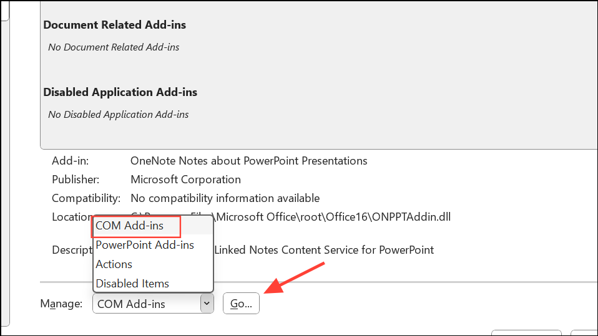This screenshot has height=336, width=598.
Task: Click the Disabled Application Add-ins heading
Action: coord(120,92)
